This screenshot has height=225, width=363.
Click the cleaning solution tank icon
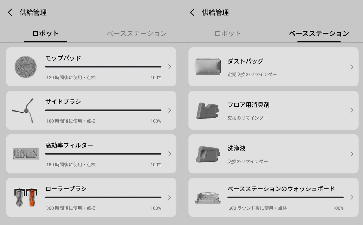click(x=207, y=154)
